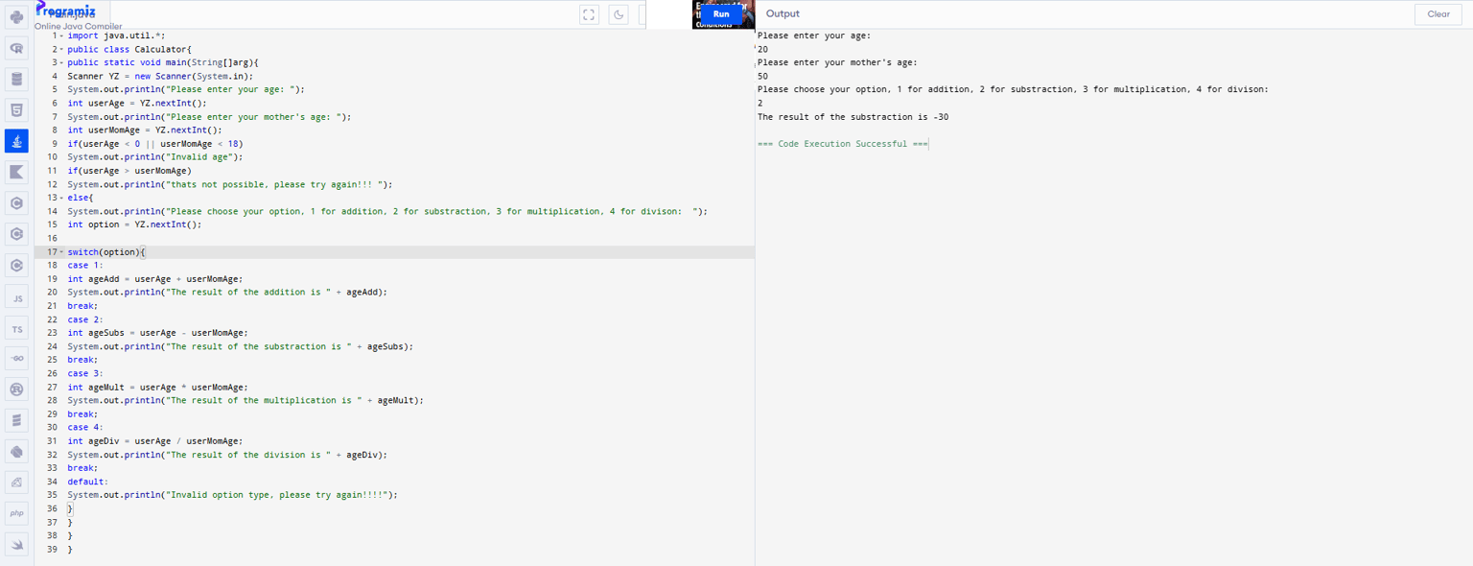This screenshot has height=566, width=1473.
Task: Collapse the Calculator class at line 2
Action: coord(59,49)
